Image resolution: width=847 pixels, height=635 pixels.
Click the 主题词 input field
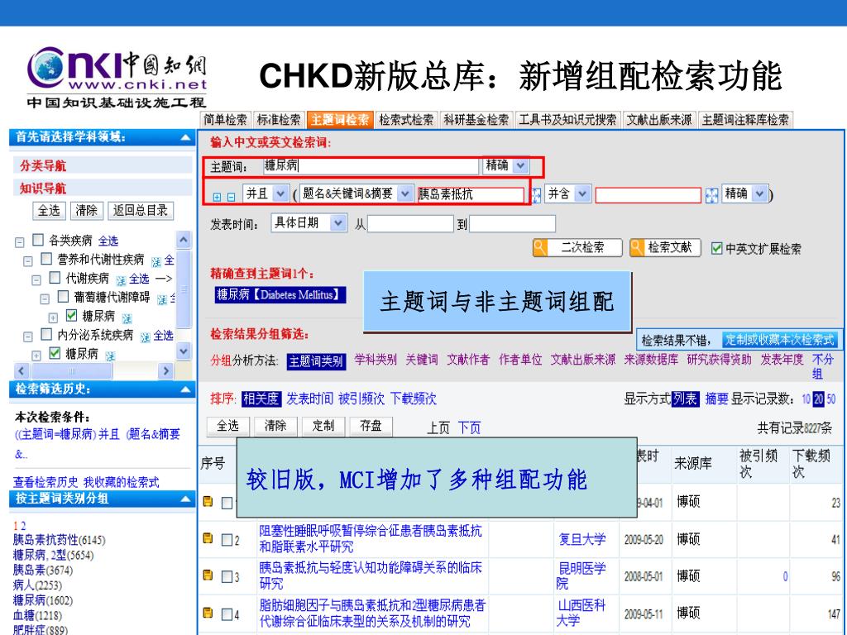click(x=371, y=165)
